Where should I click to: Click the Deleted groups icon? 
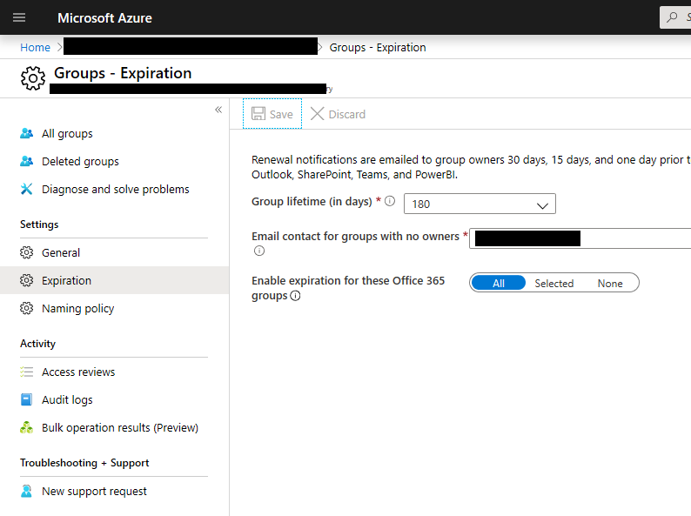click(x=27, y=162)
